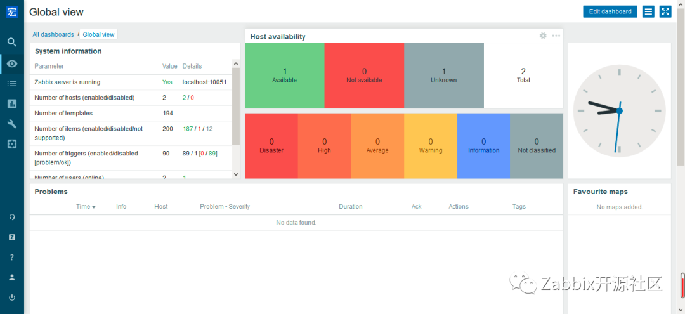This screenshot has width=685, height=314.
Task: Click the red Not available tile
Action: coord(364,75)
